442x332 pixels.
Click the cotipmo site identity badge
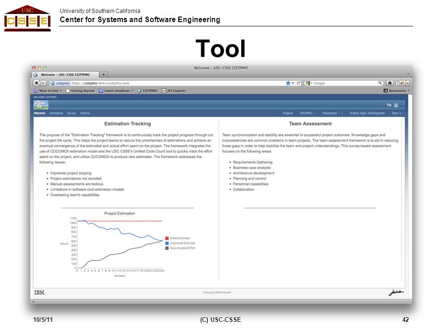(x=59, y=83)
